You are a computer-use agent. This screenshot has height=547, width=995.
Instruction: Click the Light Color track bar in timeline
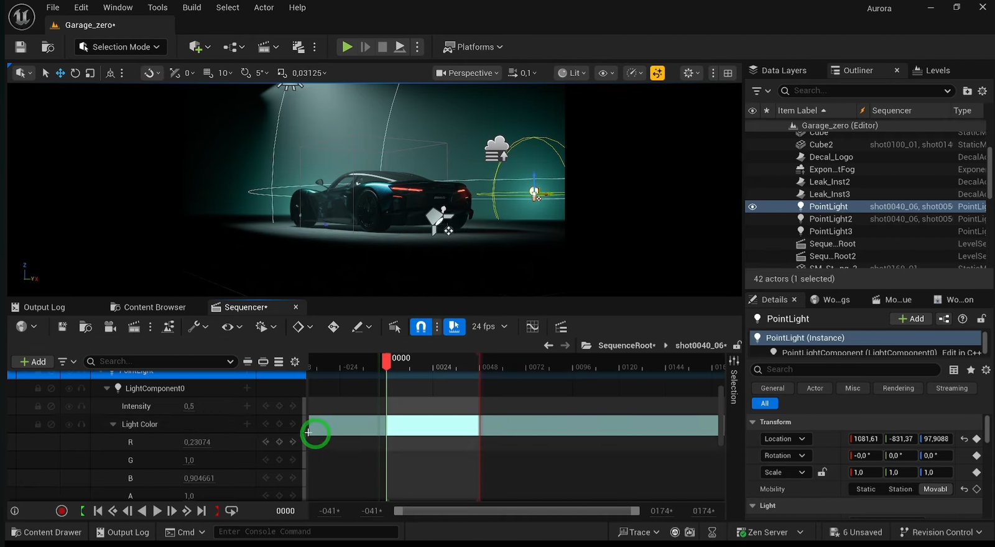tap(597, 425)
